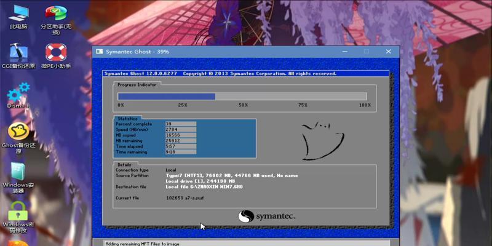
Task: Click the Destination file path G:\ZHAOXIN WIN7.GHO
Action: point(204,187)
